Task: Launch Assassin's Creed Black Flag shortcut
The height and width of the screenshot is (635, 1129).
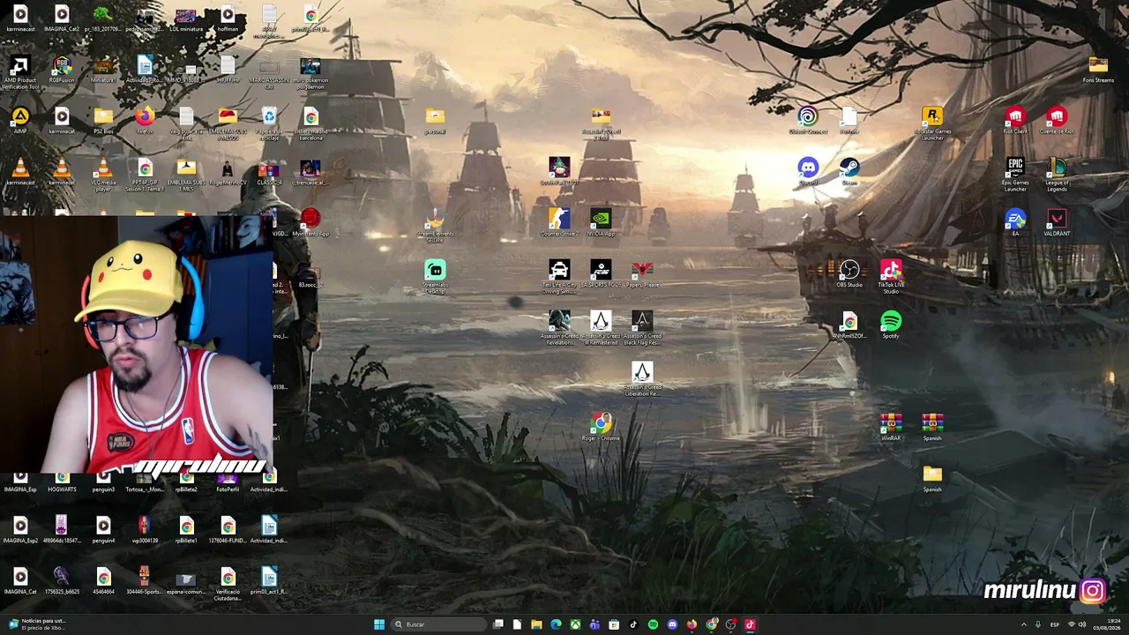Action: tap(642, 327)
